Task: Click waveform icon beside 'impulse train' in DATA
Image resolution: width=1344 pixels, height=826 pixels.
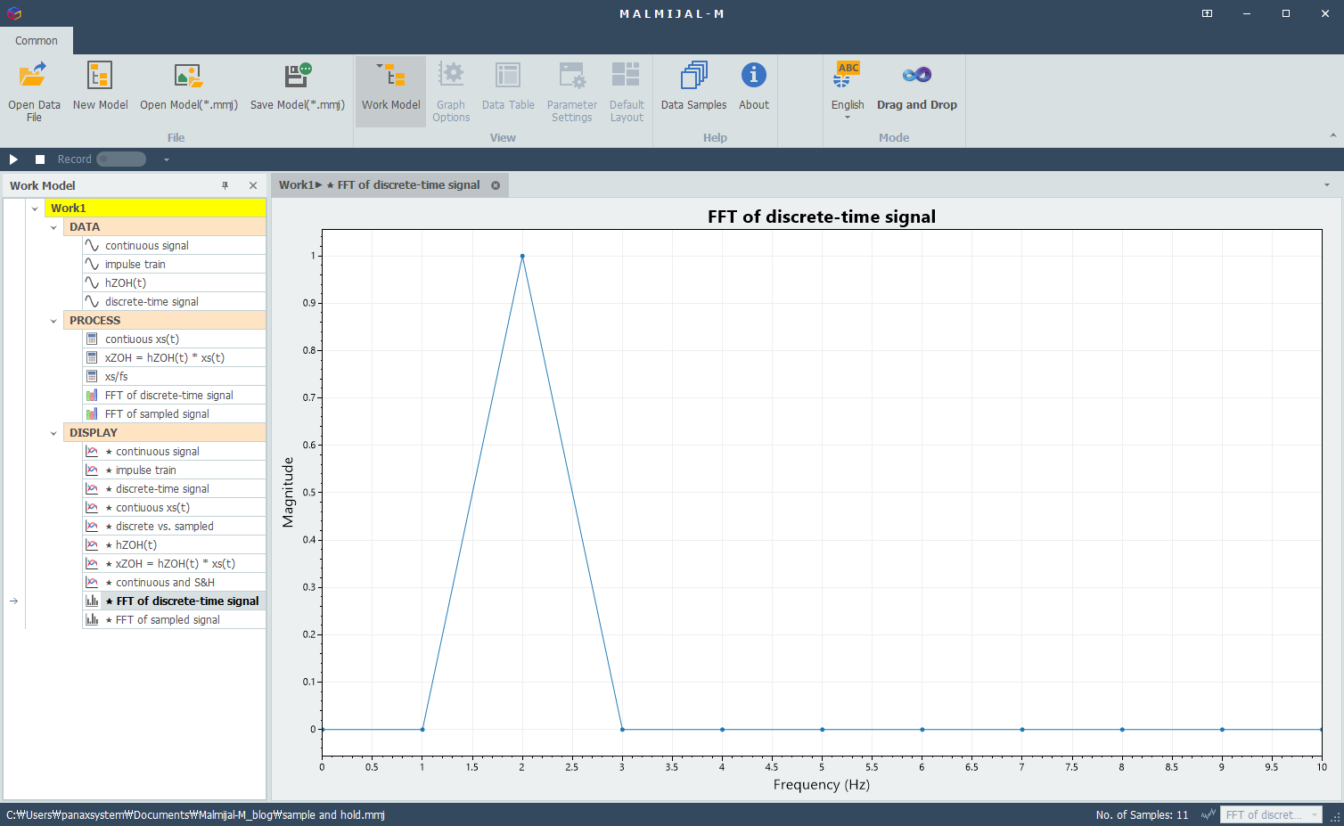Action: (92, 265)
